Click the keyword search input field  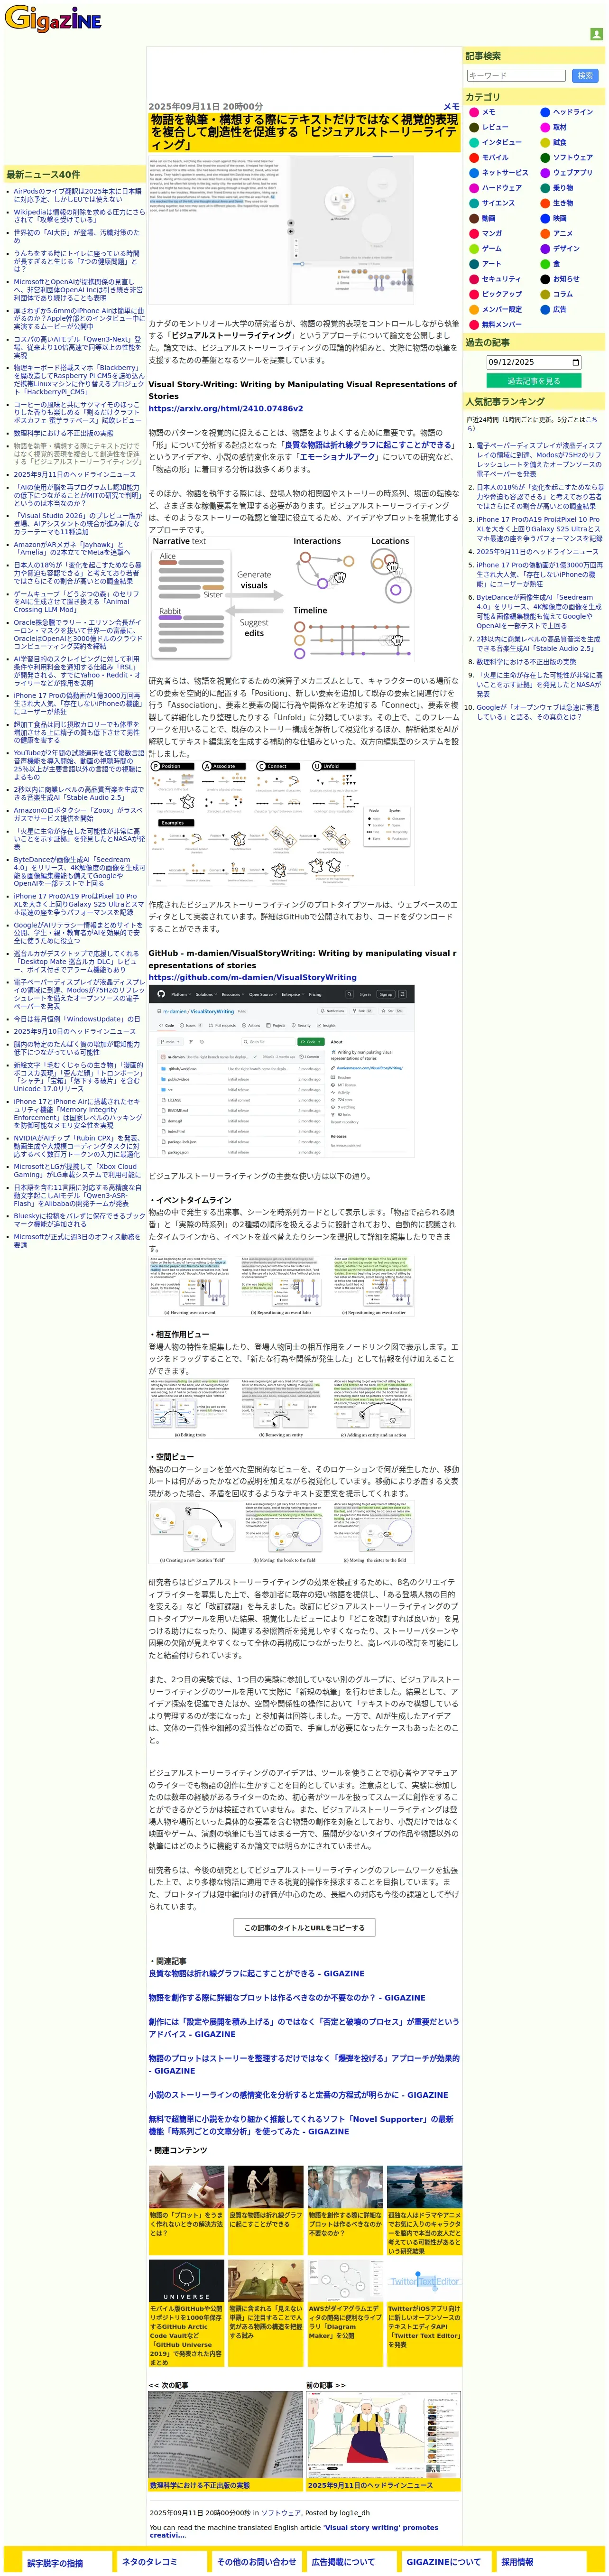pyautogui.click(x=517, y=75)
